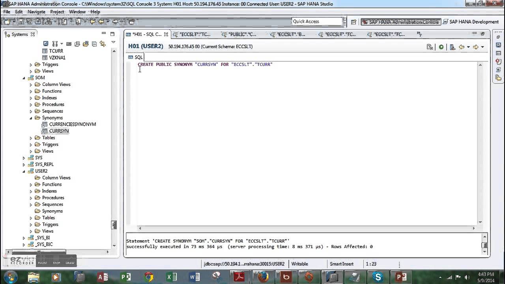Execute the SQL statement with green run icon
Image resolution: width=505 pixels, height=284 pixels.
441,47
